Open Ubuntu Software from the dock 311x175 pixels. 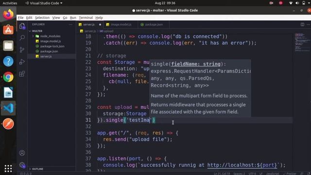pyautogui.click(x=8, y=30)
